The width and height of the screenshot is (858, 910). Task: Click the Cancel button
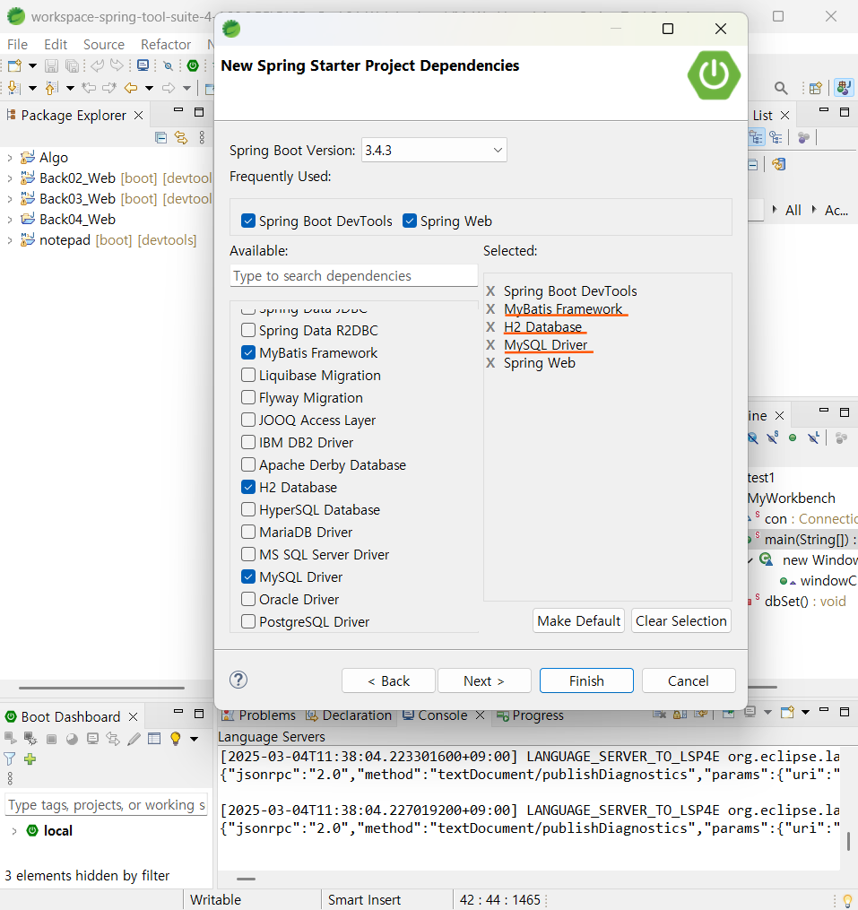(x=689, y=680)
